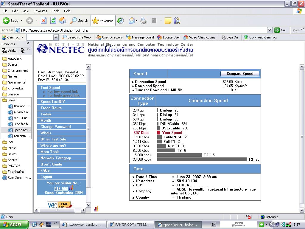Click Change Password link
Image resolution: width=305 pixels, height=229 pixels.
(61, 127)
